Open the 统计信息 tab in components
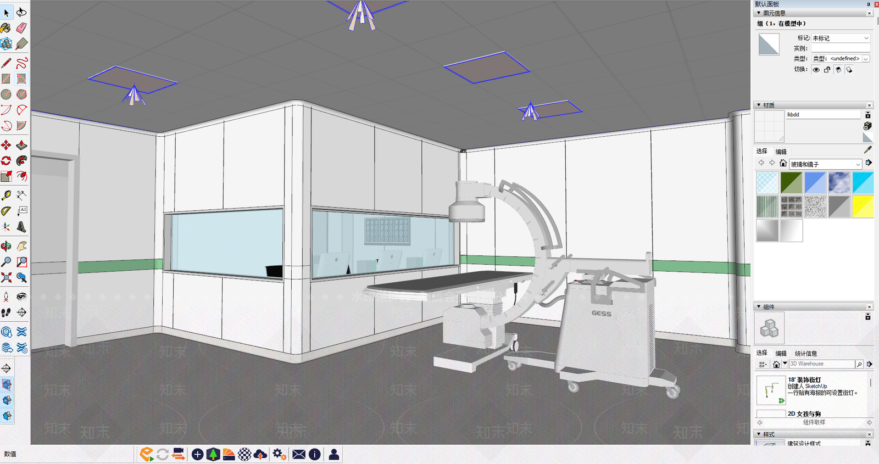 pyautogui.click(x=806, y=354)
